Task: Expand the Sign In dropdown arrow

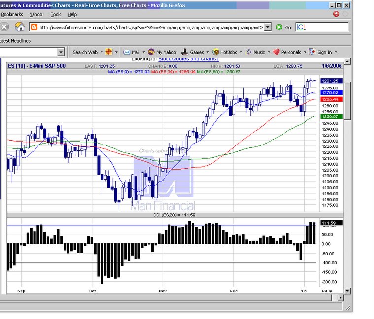Action: click(336, 52)
